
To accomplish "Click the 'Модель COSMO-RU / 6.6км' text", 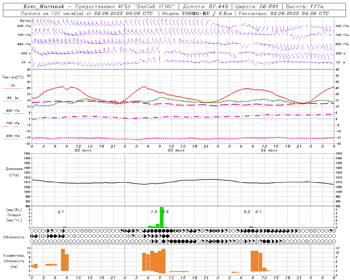I will pos(197,13).
